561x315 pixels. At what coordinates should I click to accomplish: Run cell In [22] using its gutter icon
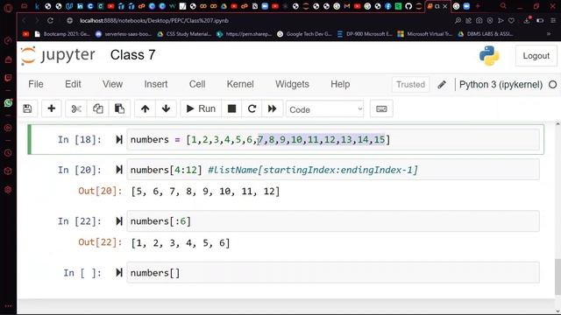pos(119,221)
